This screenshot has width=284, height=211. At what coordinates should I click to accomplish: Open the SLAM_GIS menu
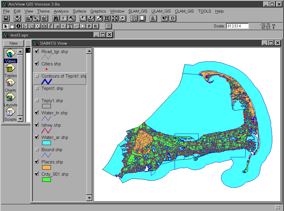click(x=138, y=11)
